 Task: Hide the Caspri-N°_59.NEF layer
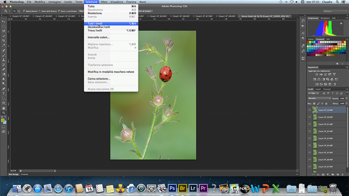(309, 110)
